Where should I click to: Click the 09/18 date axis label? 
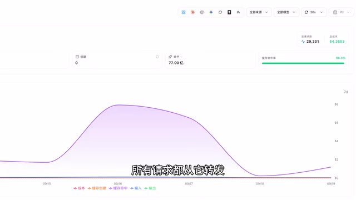tap(260, 184)
